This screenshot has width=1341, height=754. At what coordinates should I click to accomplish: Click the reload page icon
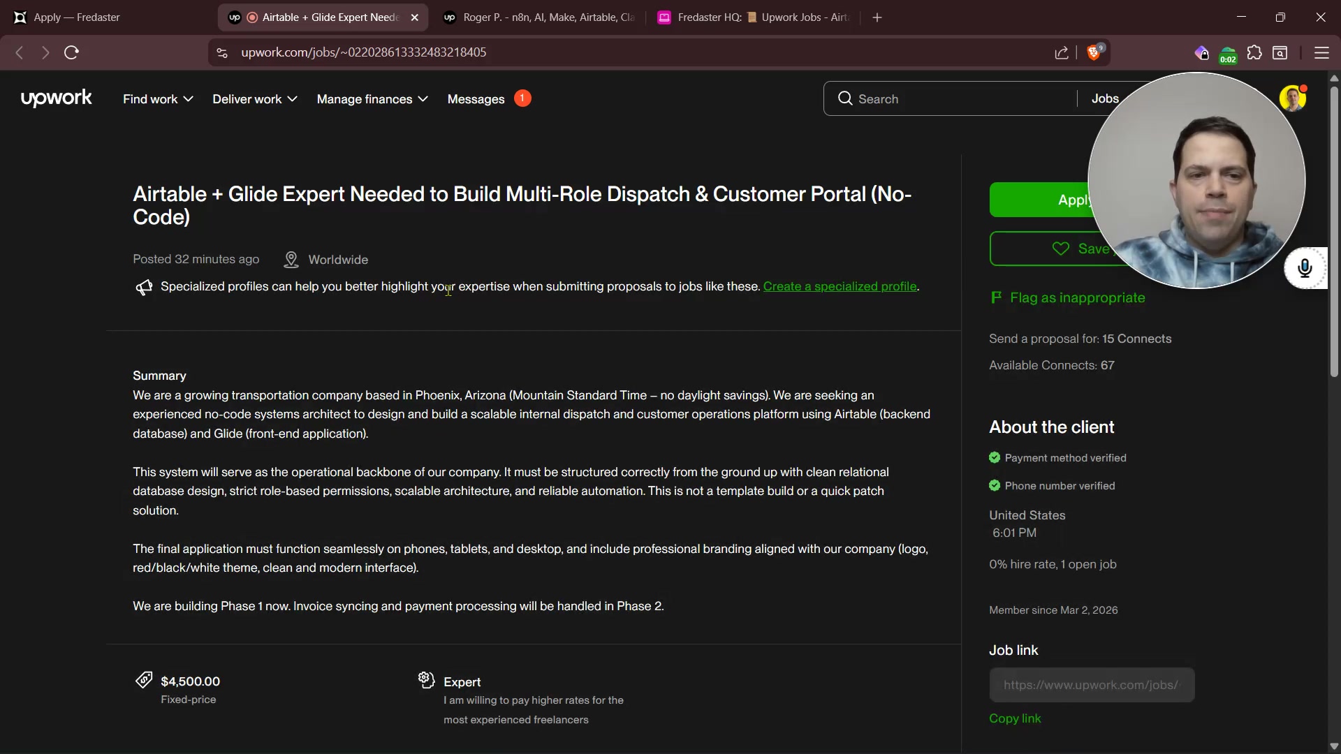coord(71,53)
